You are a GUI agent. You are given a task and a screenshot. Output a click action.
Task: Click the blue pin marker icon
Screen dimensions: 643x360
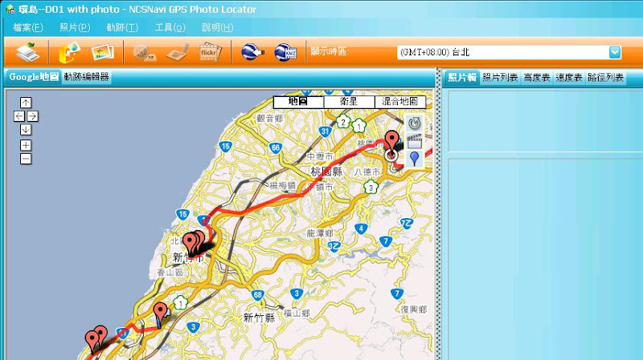tap(415, 159)
